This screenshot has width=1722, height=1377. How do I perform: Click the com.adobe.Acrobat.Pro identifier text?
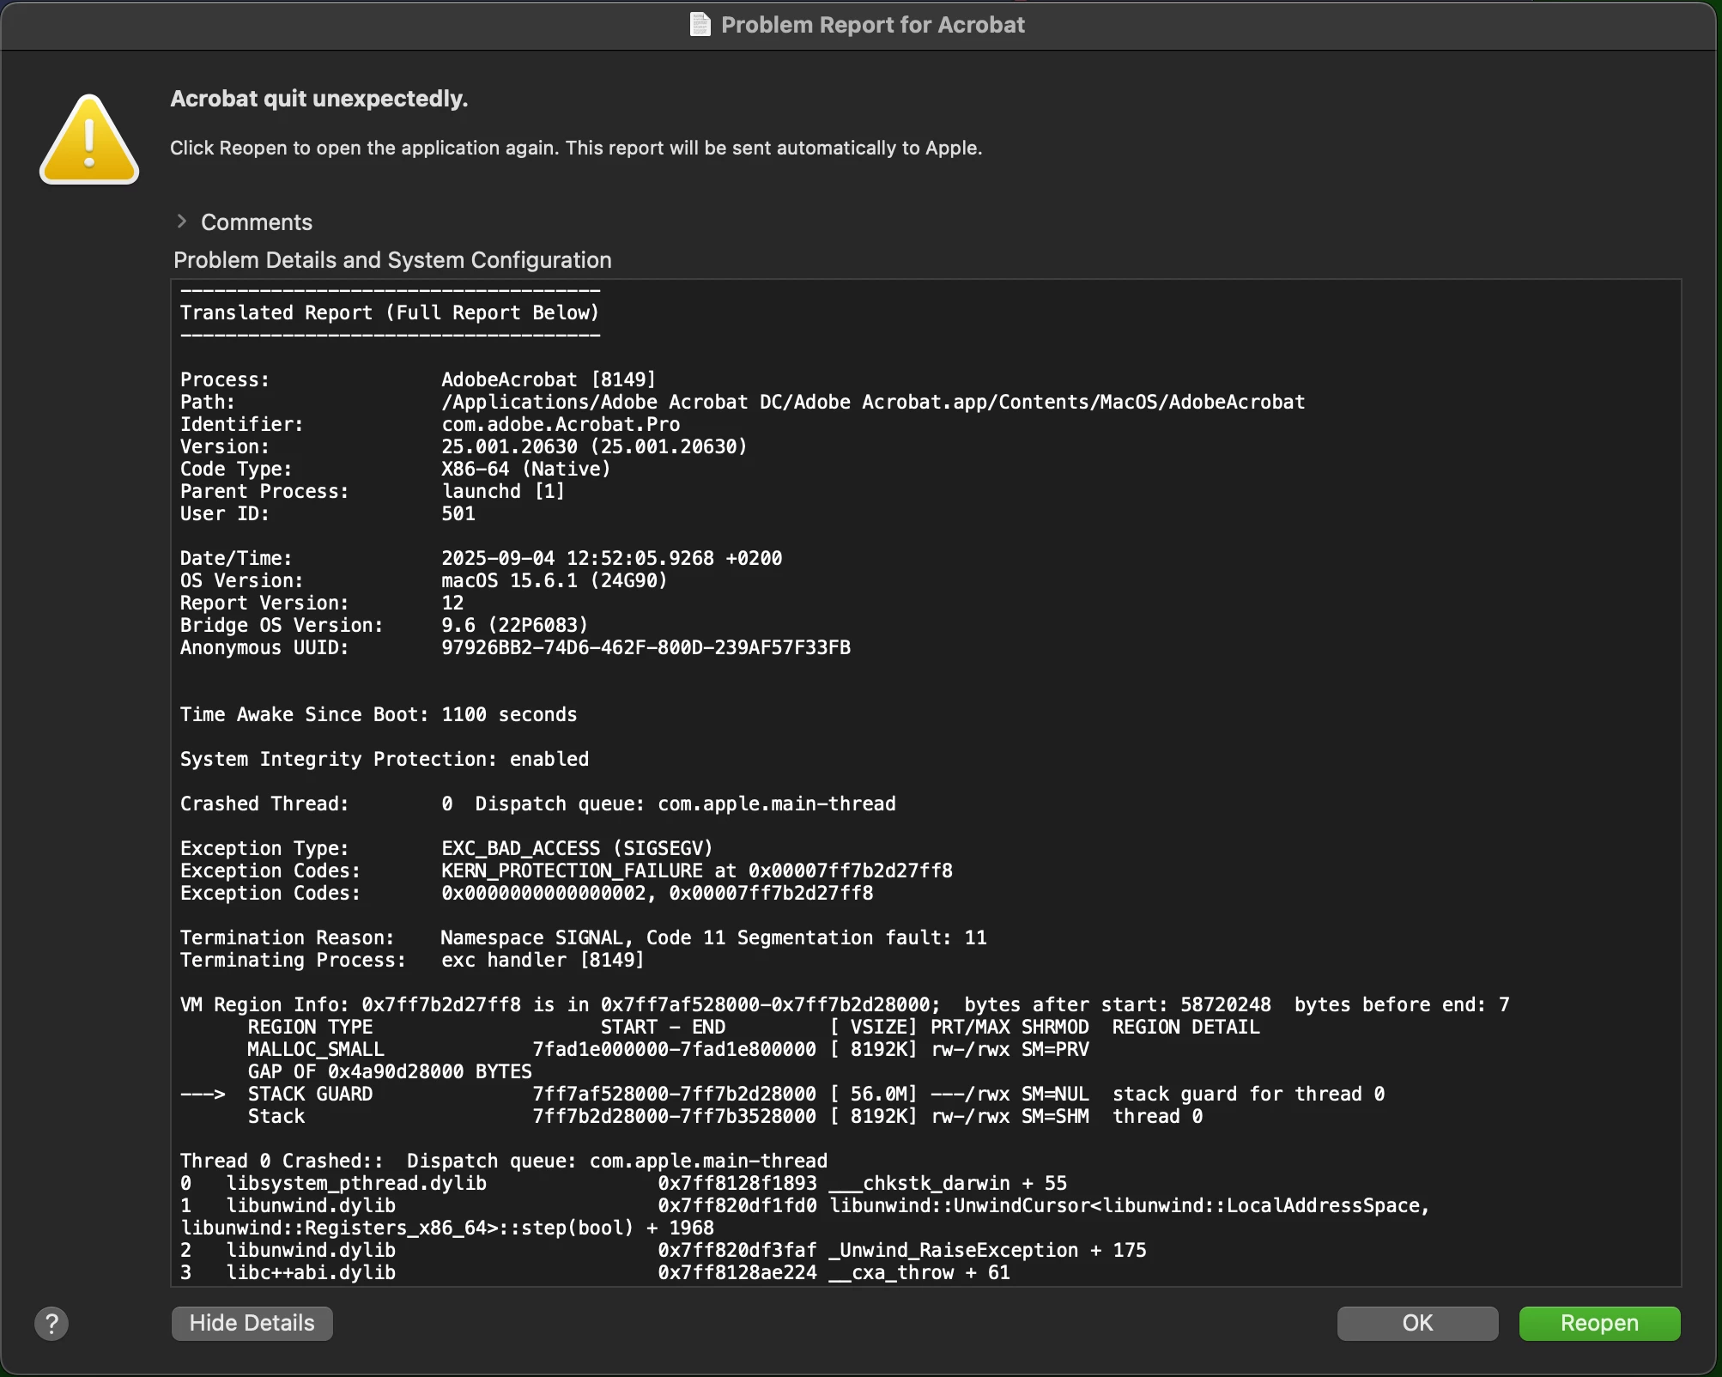(x=560, y=424)
